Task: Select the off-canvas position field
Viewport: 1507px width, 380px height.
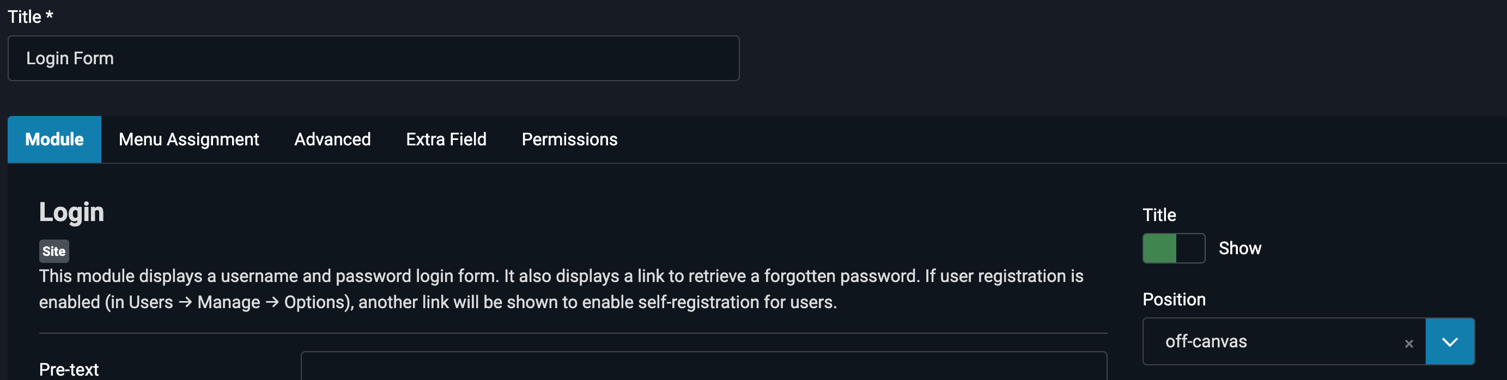Action: [x=1275, y=342]
